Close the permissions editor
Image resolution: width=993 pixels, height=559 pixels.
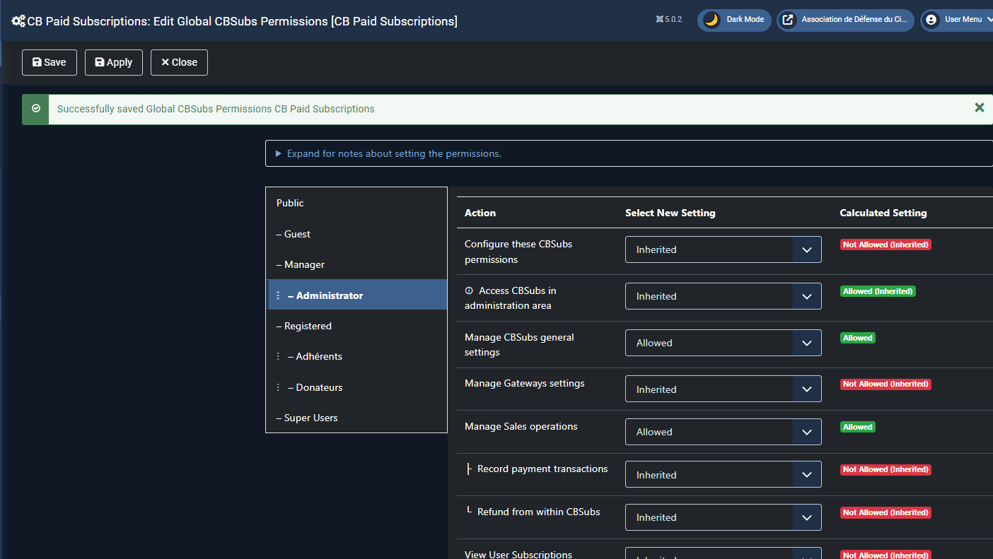pyautogui.click(x=179, y=62)
